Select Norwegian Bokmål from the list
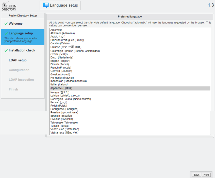 point(71,99)
